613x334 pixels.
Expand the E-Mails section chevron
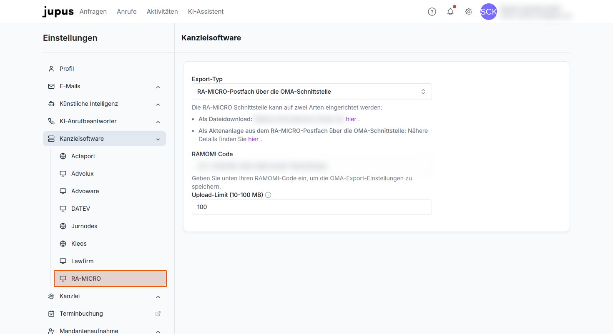pyautogui.click(x=158, y=87)
